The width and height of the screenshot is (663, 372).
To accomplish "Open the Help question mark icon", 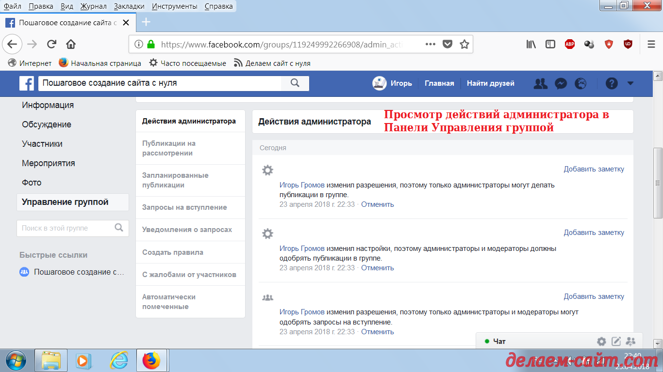I will click(611, 83).
